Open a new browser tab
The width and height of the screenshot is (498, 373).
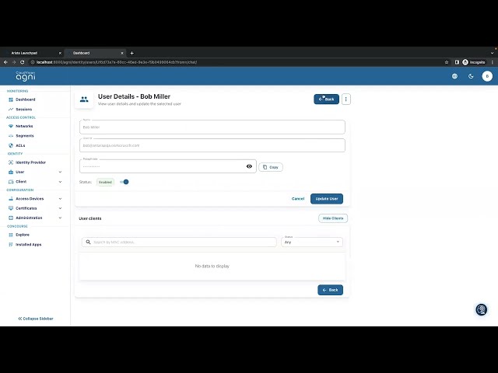pyautogui.click(x=132, y=53)
